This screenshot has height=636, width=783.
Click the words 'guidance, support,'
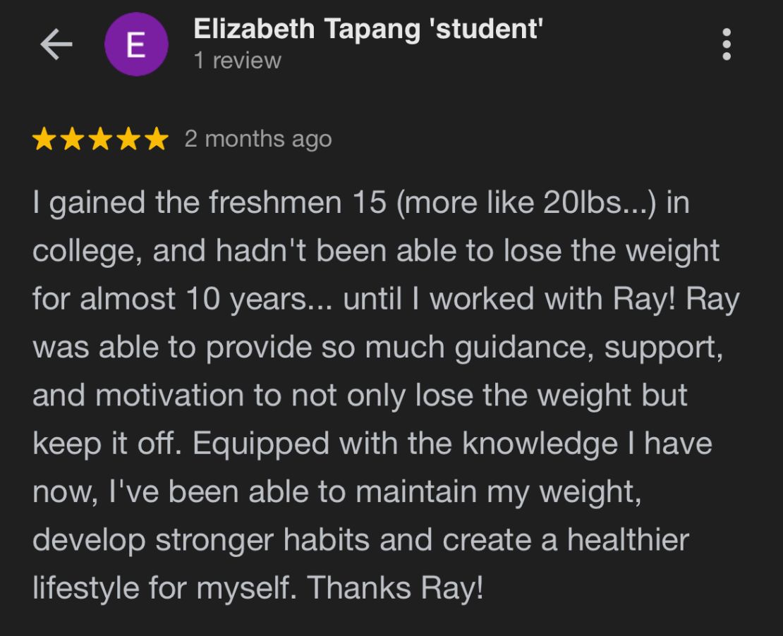tap(589, 348)
